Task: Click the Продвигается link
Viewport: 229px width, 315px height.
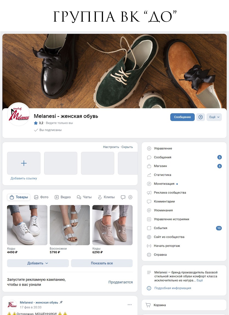Action: tap(121, 282)
